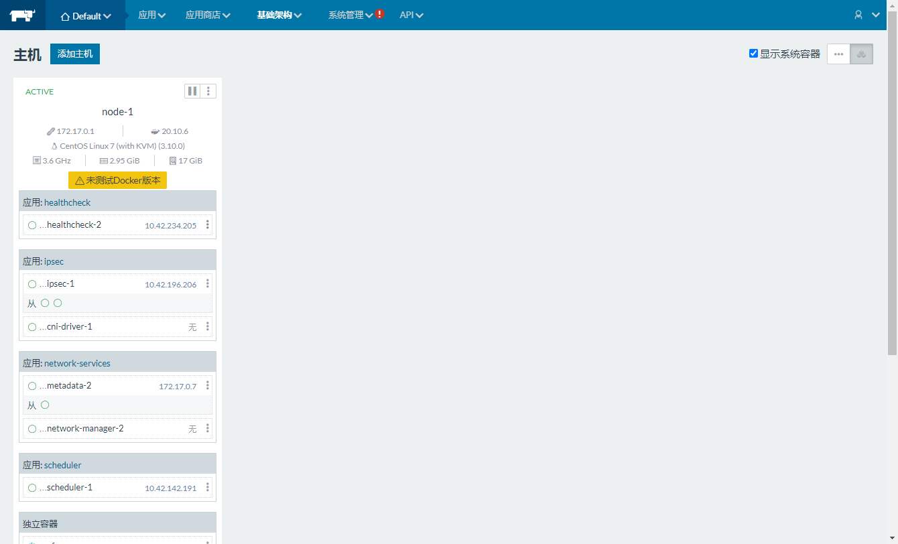This screenshot has height=544, width=898.
Task: Toggle the 显示系统容器 checkbox
Action: pos(753,54)
